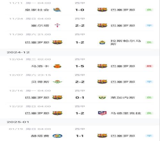View the 1-0 Real Sociedad match score

pos(80,10)
